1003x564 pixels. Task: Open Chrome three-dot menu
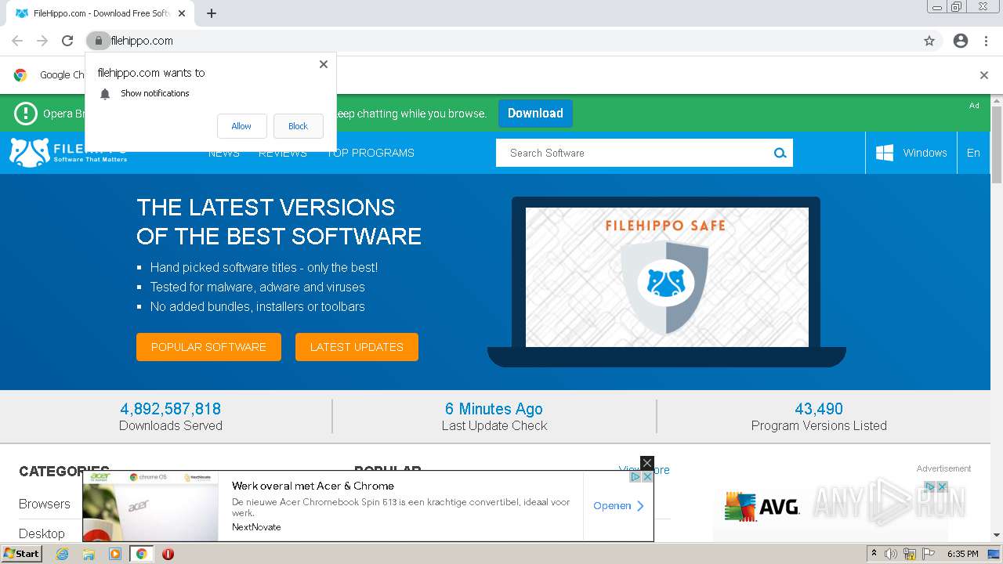(x=986, y=41)
